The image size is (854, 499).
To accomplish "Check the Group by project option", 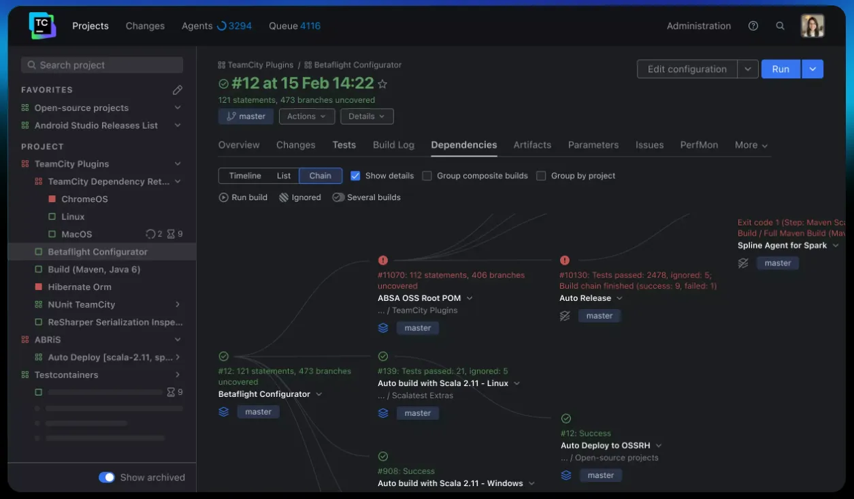I will tap(541, 176).
